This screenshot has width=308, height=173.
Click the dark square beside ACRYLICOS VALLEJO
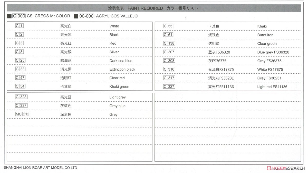[76, 16]
